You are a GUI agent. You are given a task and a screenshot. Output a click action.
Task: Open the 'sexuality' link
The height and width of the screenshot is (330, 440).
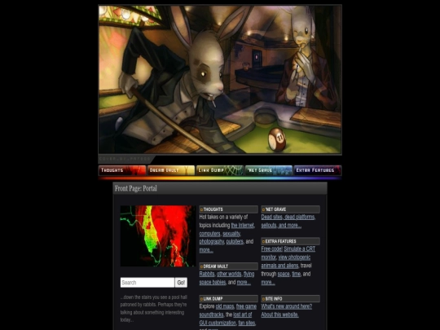point(231,234)
